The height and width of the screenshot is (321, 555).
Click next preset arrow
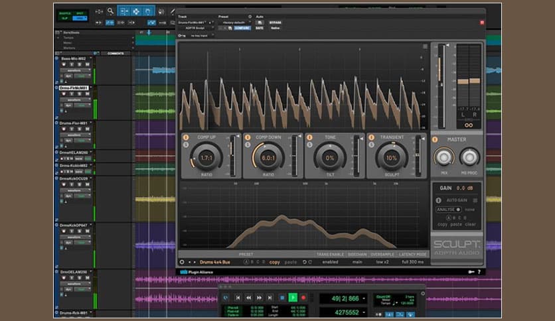[195, 262]
